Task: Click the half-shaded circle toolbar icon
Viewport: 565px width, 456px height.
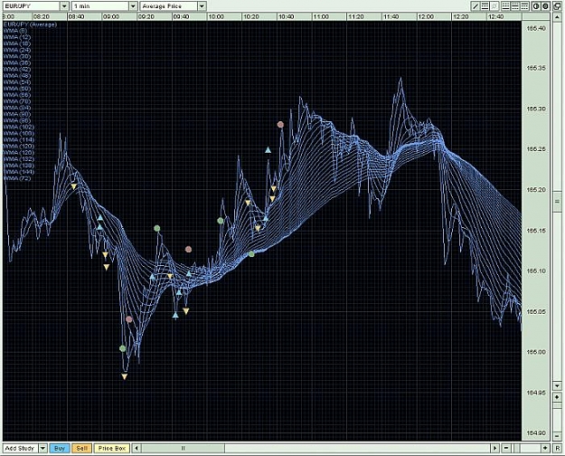Action: 536,6
